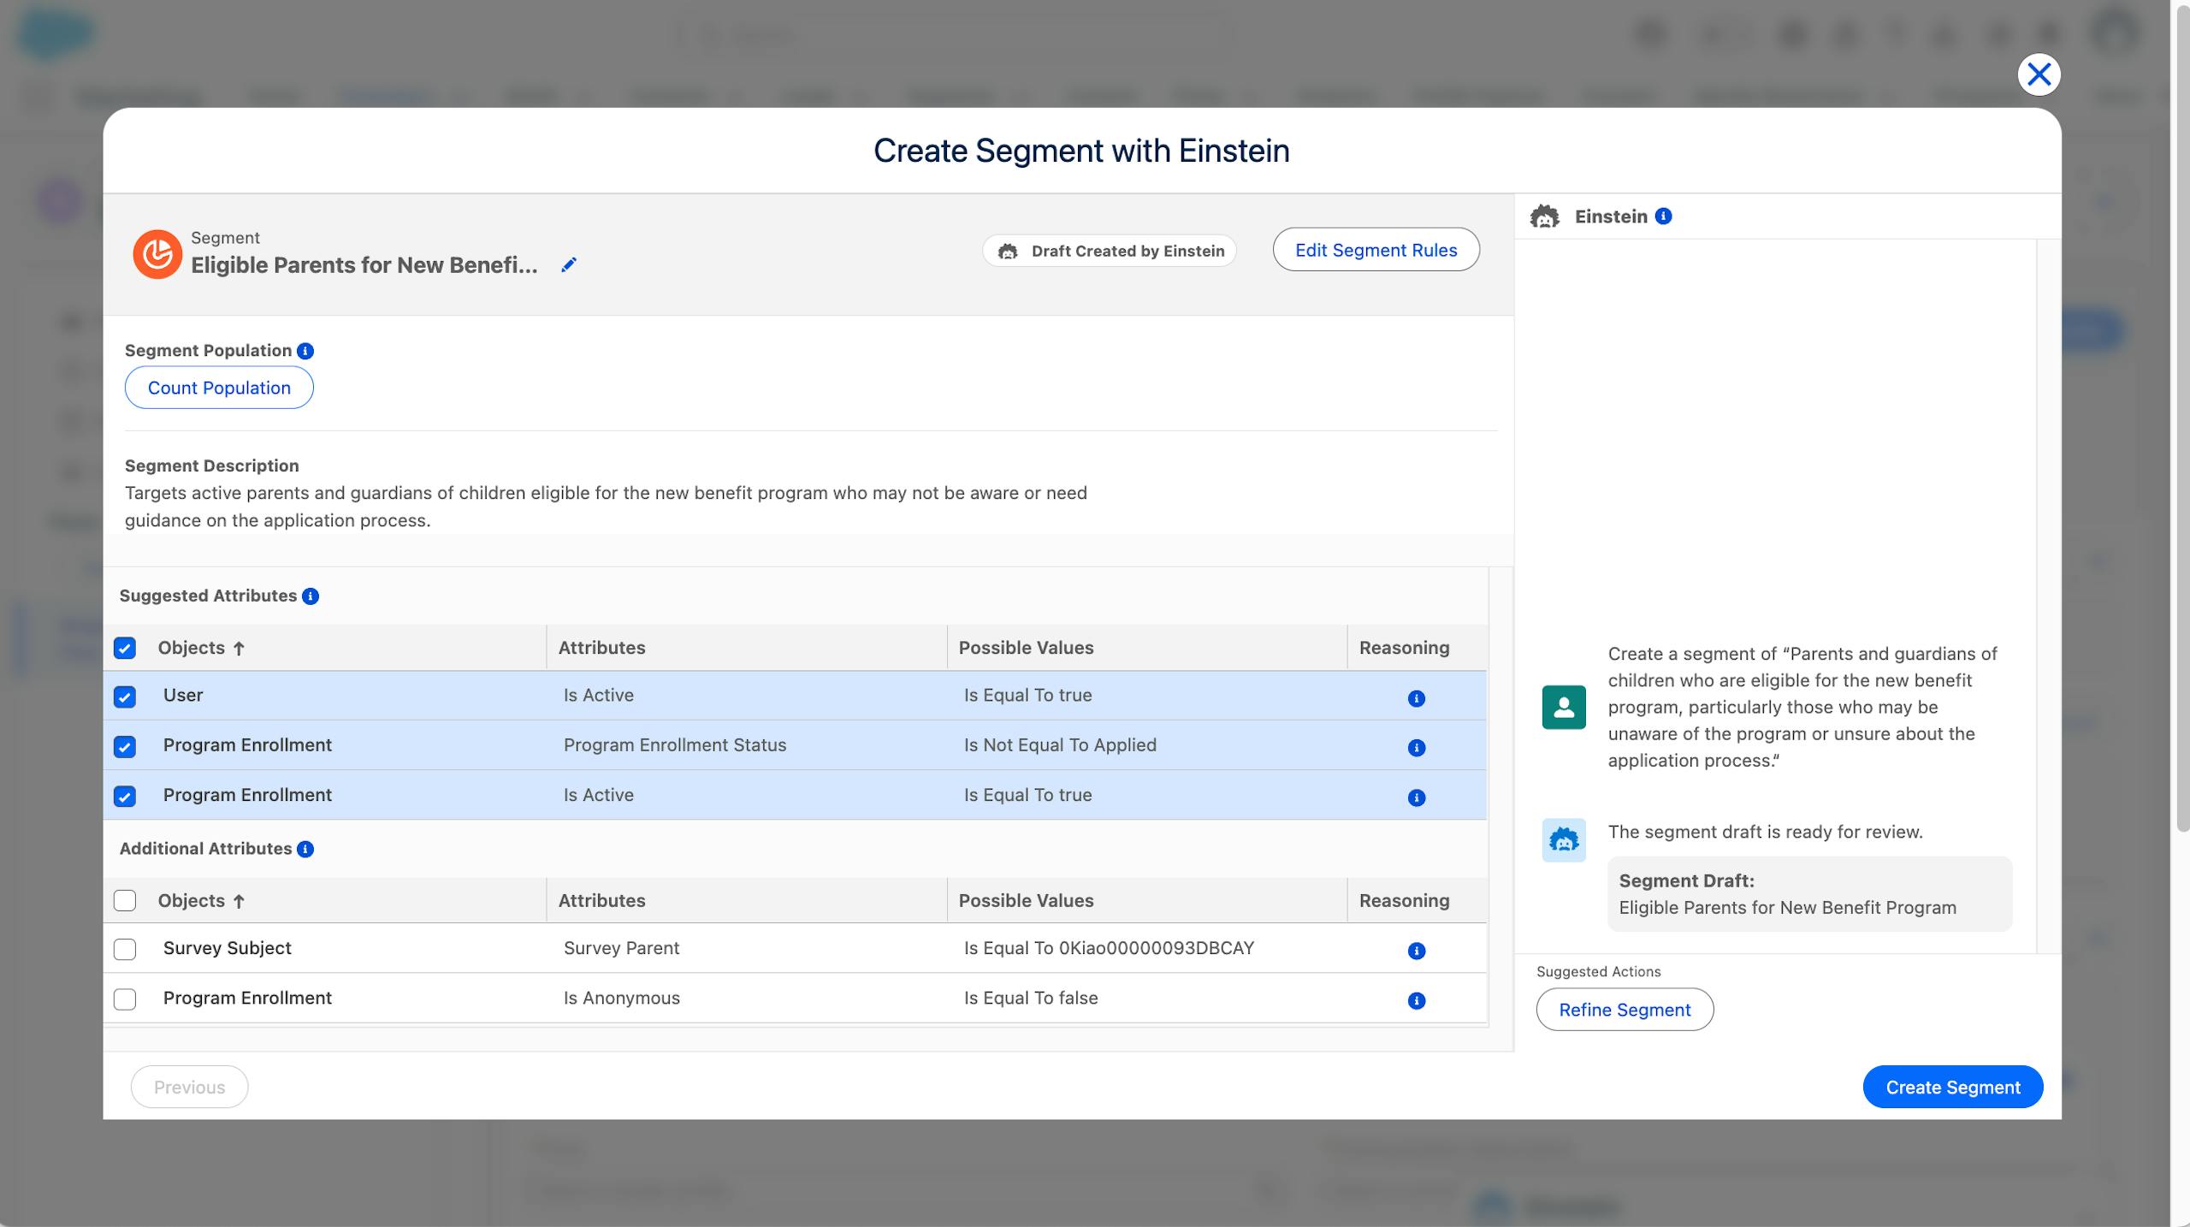Deselect all suggested attributes with the header checkbox
This screenshot has height=1227, width=2190.
(125, 648)
